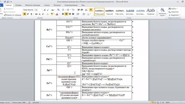
Task: Click Select (Выделить) button
Action: point(174,15)
